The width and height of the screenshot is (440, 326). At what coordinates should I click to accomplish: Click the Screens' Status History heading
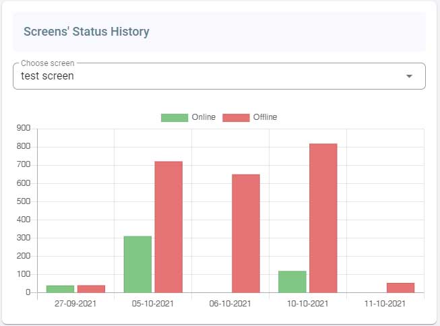point(86,32)
